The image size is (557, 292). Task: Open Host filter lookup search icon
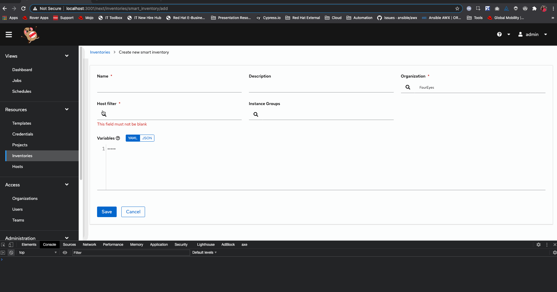tap(104, 114)
